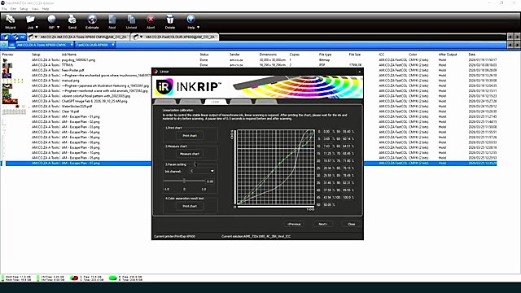The image size is (521, 293).
Task: Click the pug dog png preview thumbnail
Action: tap(5, 60)
